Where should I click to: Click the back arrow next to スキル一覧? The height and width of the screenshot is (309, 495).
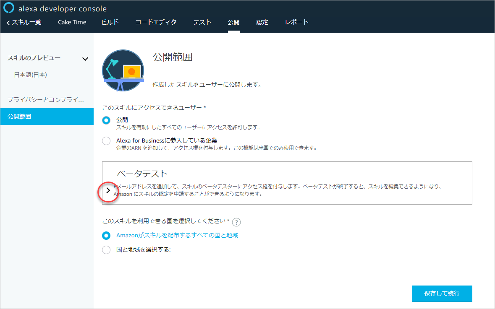click(x=8, y=22)
